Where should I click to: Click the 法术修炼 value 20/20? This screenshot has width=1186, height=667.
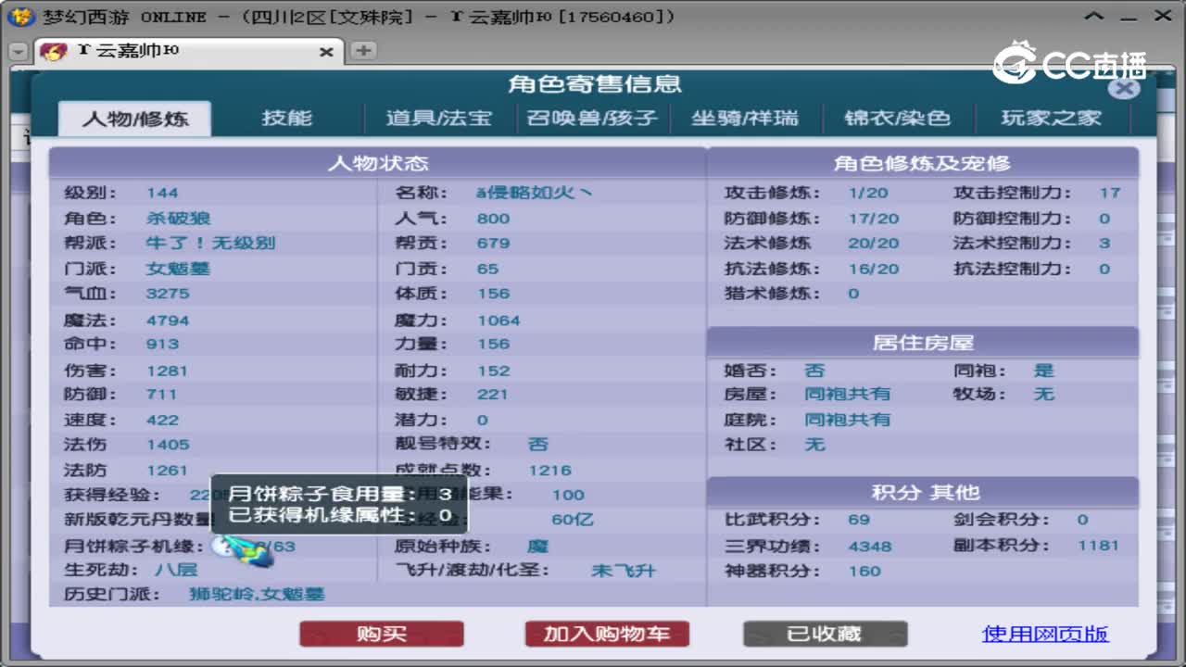tap(873, 243)
